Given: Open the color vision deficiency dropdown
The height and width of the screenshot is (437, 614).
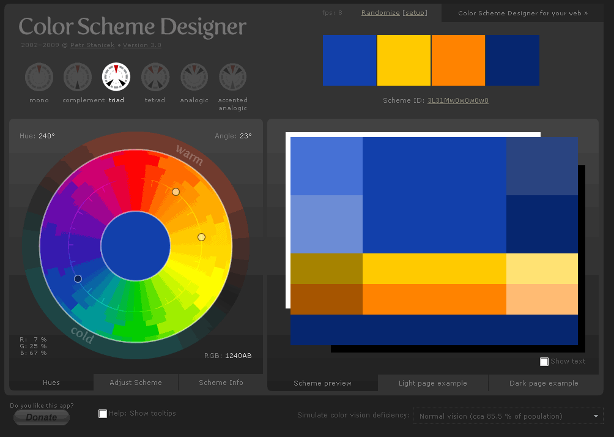Looking at the screenshot, I should tap(508, 416).
